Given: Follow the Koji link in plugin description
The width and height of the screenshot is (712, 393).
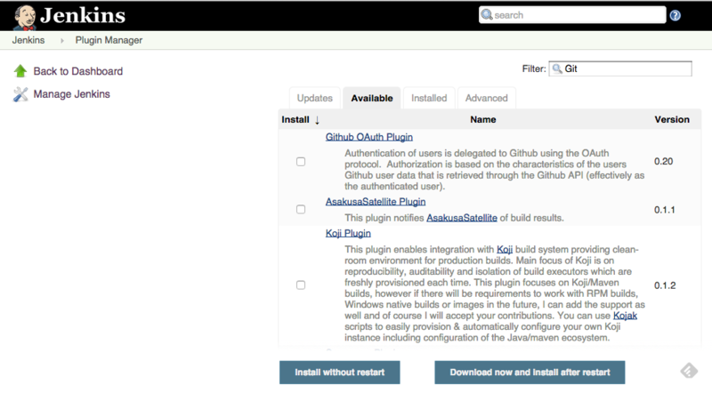Looking at the screenshot, I should 505,250.
